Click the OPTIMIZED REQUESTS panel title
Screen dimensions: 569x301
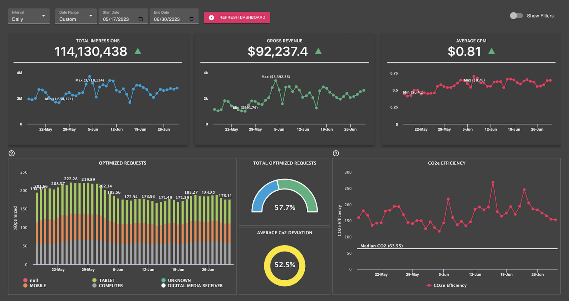click(x=122, y=163)
